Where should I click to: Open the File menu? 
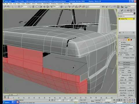point(4,4)
